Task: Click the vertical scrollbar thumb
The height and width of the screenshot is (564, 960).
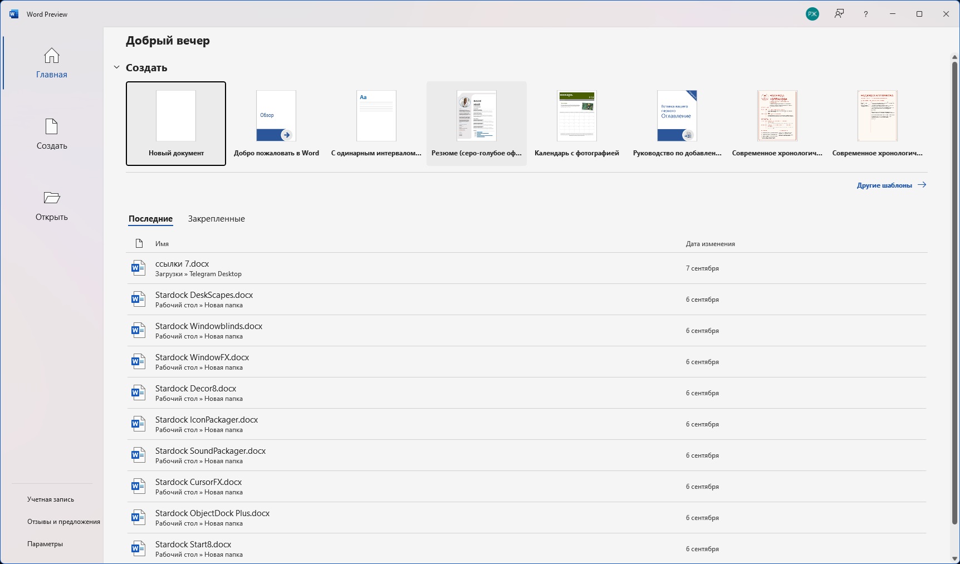Action: 954,292
